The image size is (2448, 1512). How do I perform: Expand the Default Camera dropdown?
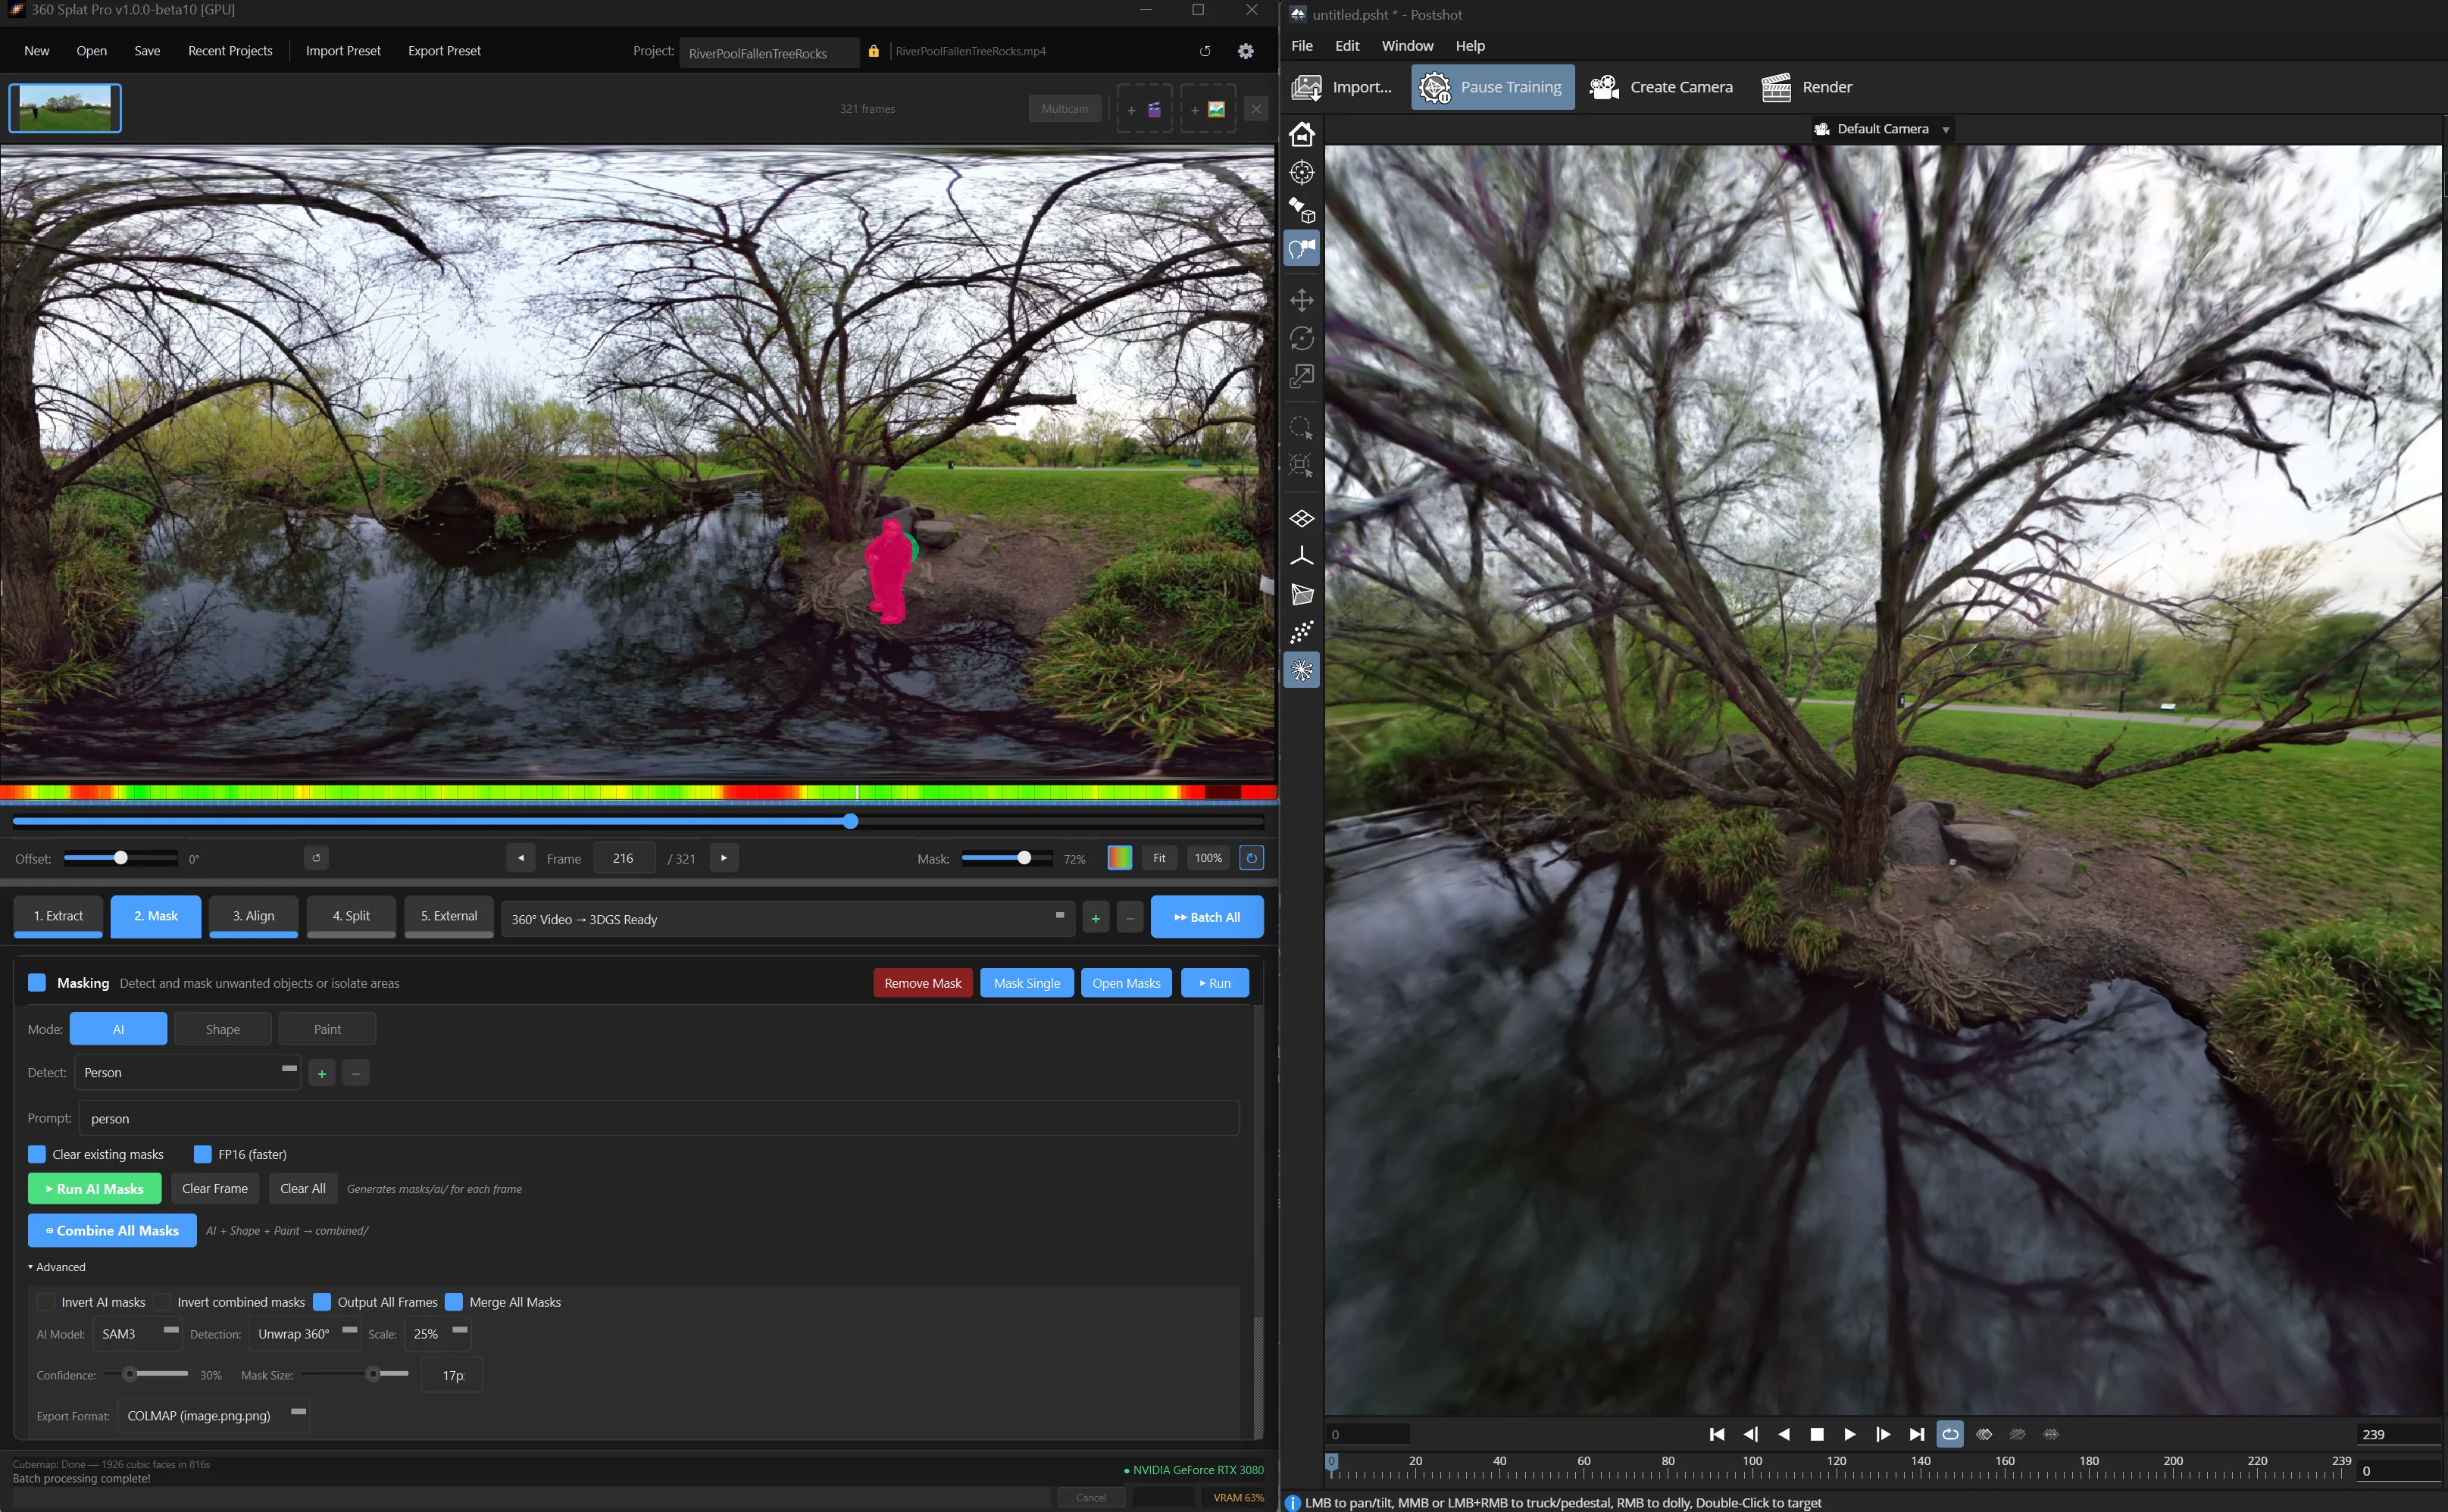pyautogui.click(x=1883, y=129)
